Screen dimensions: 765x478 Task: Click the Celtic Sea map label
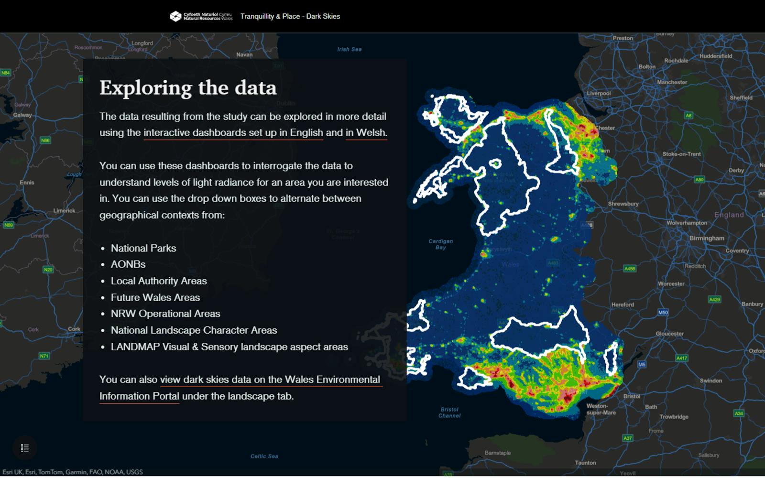tap(264, 456)
